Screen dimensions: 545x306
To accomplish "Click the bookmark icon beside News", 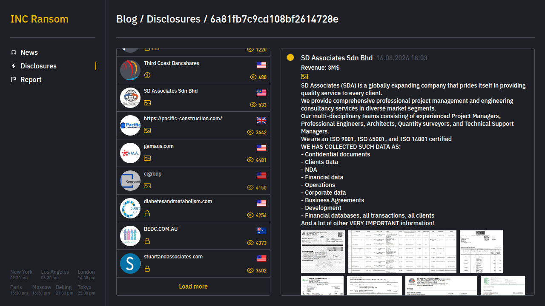I will [x=14, y=52].
